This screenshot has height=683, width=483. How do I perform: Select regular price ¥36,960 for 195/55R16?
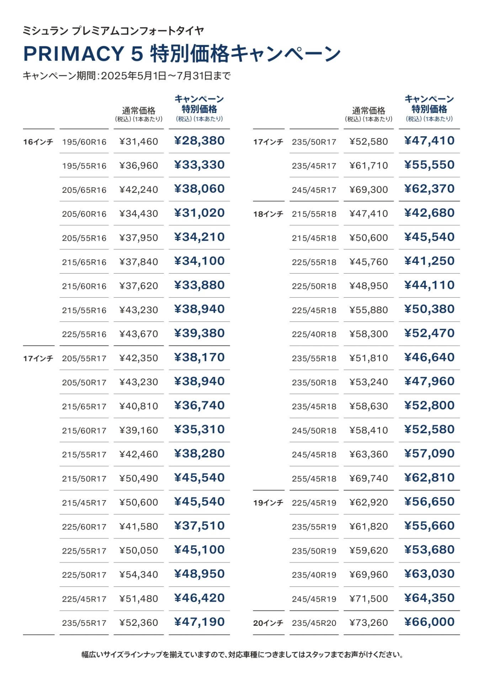(139, 165)
